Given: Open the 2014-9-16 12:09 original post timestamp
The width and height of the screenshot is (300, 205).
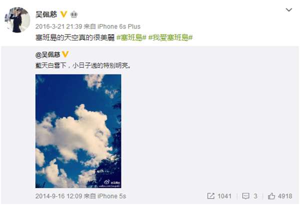Looking at the screenshot, I should (x=58, y=196).
